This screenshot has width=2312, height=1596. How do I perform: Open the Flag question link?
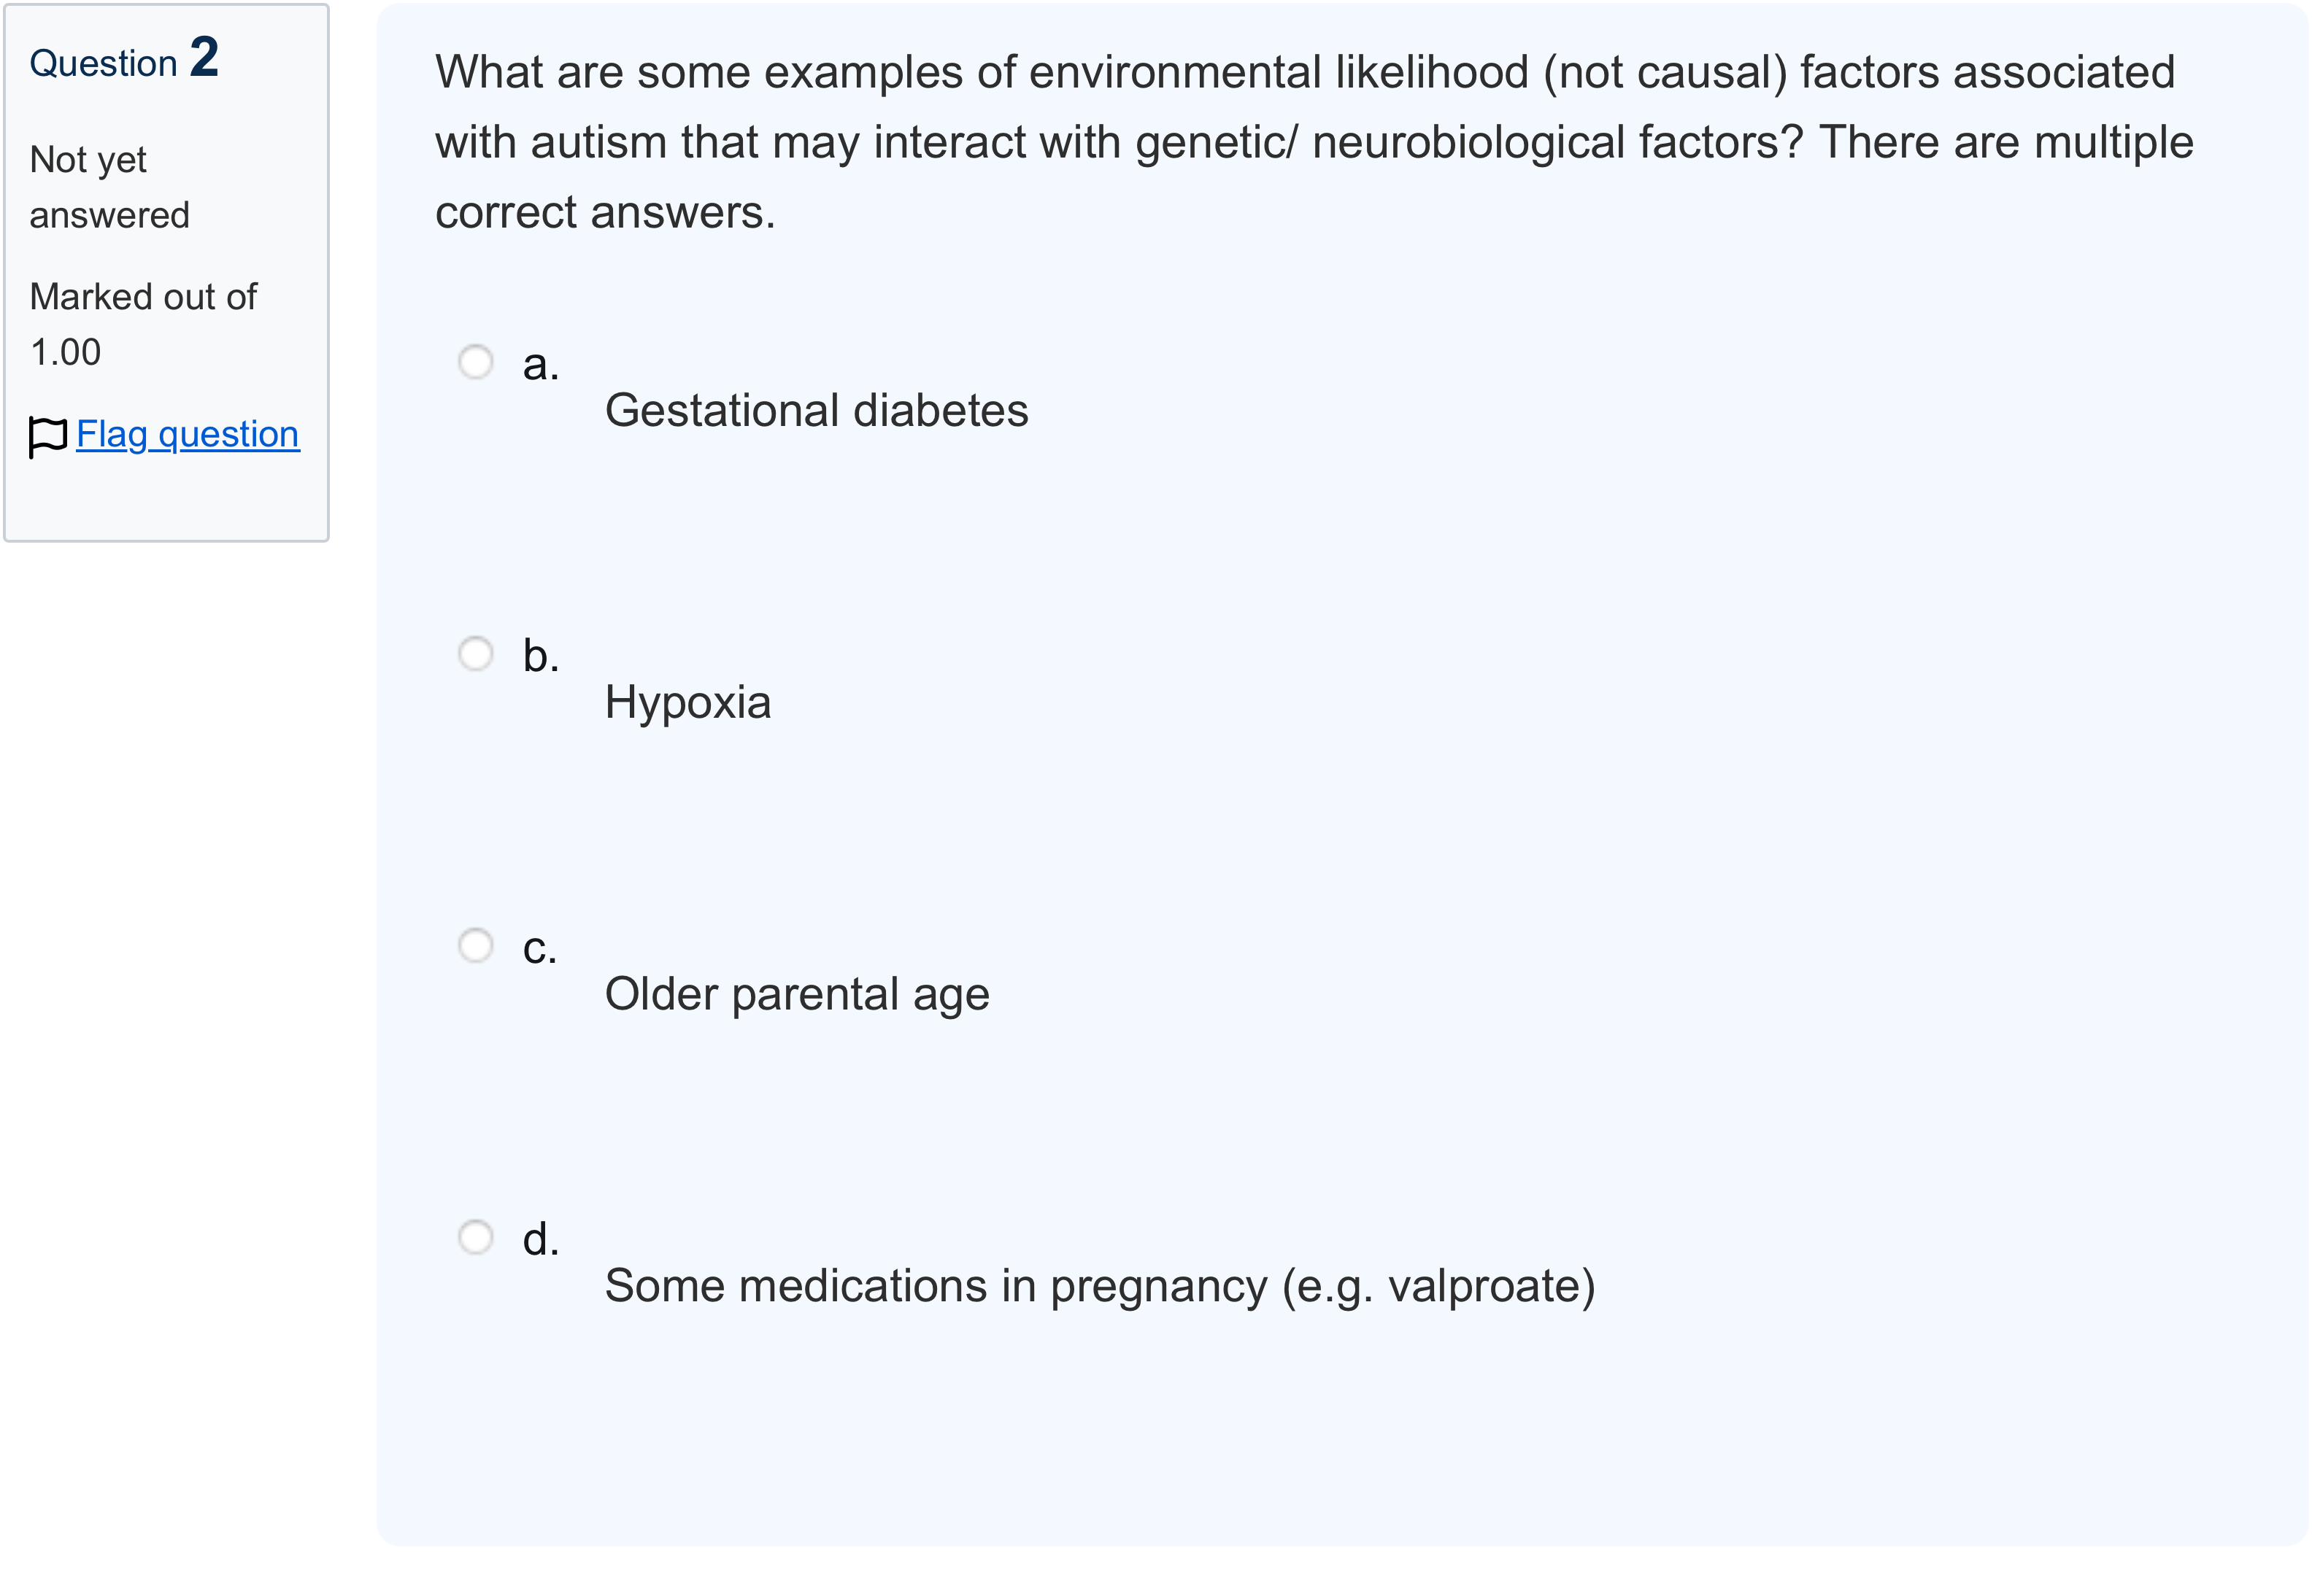pyautogui.click(x=187, y=434)
